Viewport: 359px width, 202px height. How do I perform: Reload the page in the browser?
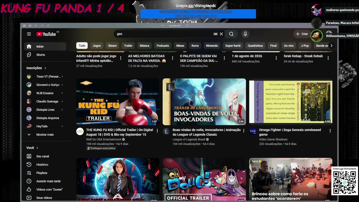coord(48,26)
